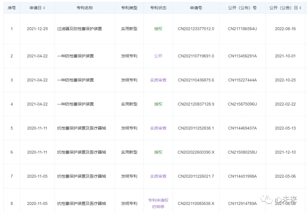Click publication number CN112914789A
The image size is (307, 213).
(242, 203)
